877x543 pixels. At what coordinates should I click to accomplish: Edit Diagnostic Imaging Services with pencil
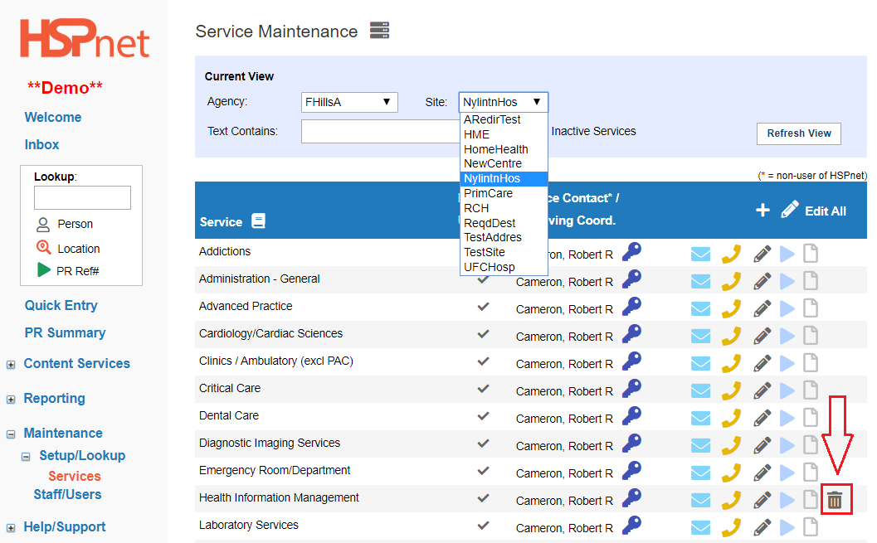coord(762,445)
